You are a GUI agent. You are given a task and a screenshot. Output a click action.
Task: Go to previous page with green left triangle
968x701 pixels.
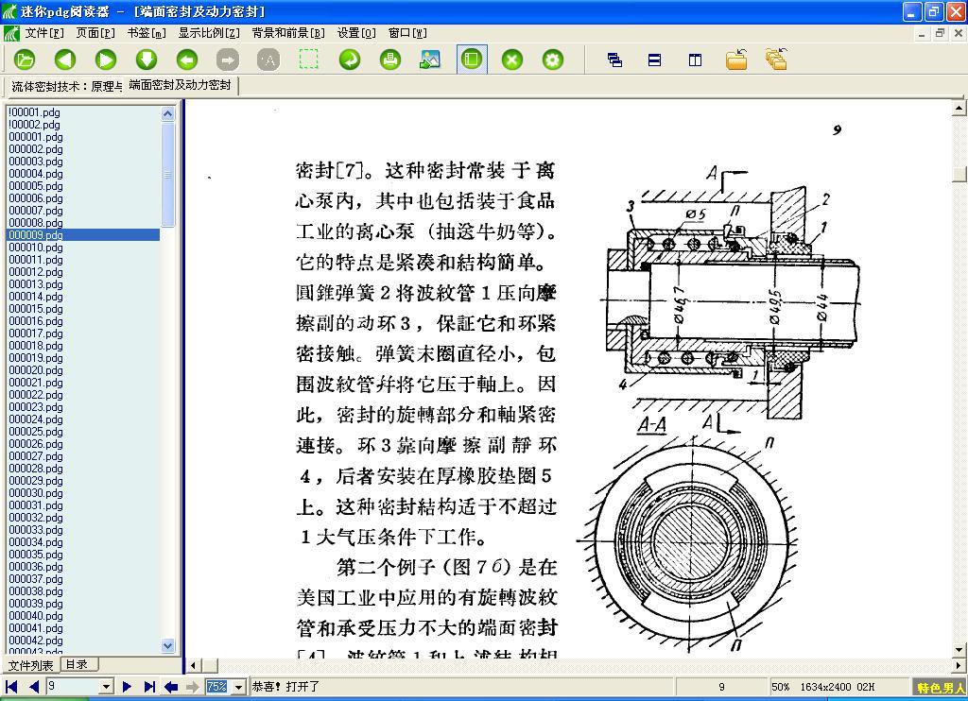click(x=65, y=60)
